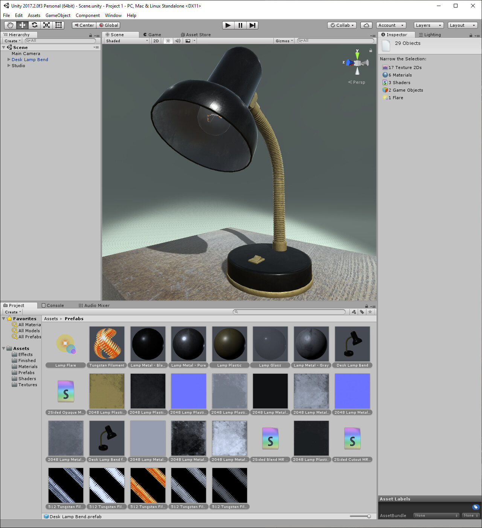Open the Layers dropdown

(x=428, y=25)
